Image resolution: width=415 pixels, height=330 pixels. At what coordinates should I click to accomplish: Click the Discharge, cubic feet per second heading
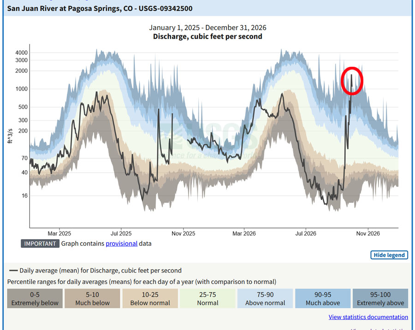pos(207,36)
